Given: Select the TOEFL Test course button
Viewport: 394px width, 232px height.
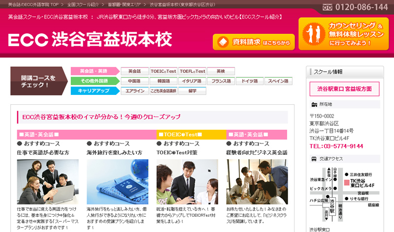Looking at the screenshot, I should coord(193,71).
